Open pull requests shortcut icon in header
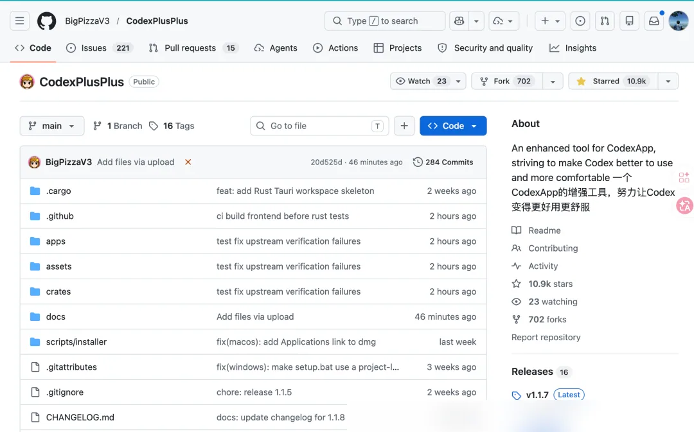Viewport: 694px width, 432px height. (x=605, y=21)
